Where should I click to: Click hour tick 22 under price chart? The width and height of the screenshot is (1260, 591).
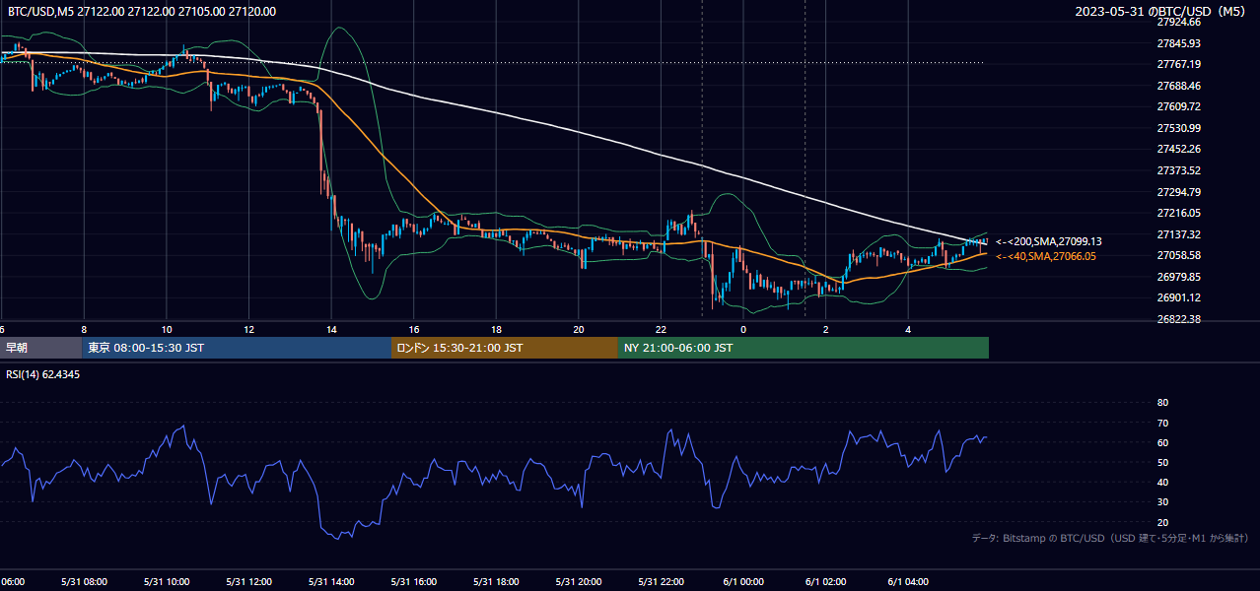[x=662, y=329]
